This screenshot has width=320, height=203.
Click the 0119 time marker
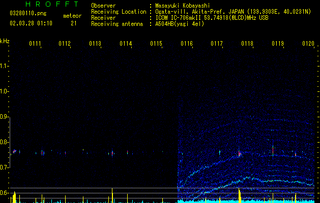278,44
